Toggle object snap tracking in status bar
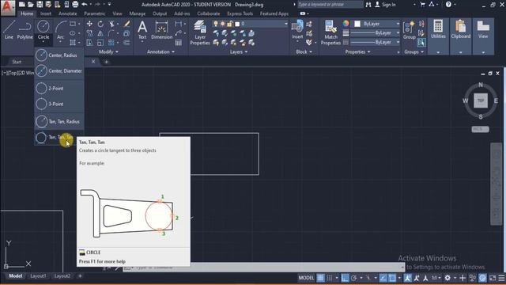The height and width of the screenshot is (285, 506). click(383, 278)
